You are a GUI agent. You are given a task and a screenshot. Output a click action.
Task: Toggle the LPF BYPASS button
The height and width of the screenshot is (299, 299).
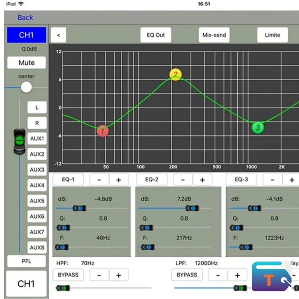(187, 275)
